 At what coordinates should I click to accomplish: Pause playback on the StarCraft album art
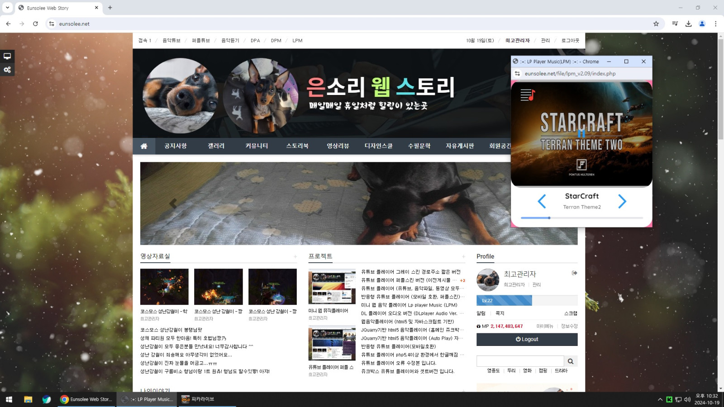581,133
